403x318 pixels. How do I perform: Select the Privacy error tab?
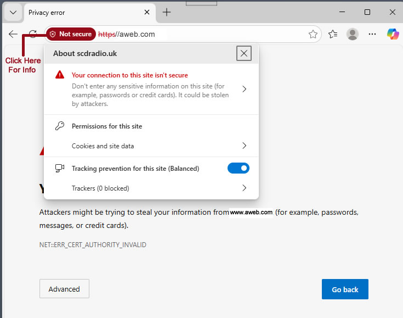(82, 12)
